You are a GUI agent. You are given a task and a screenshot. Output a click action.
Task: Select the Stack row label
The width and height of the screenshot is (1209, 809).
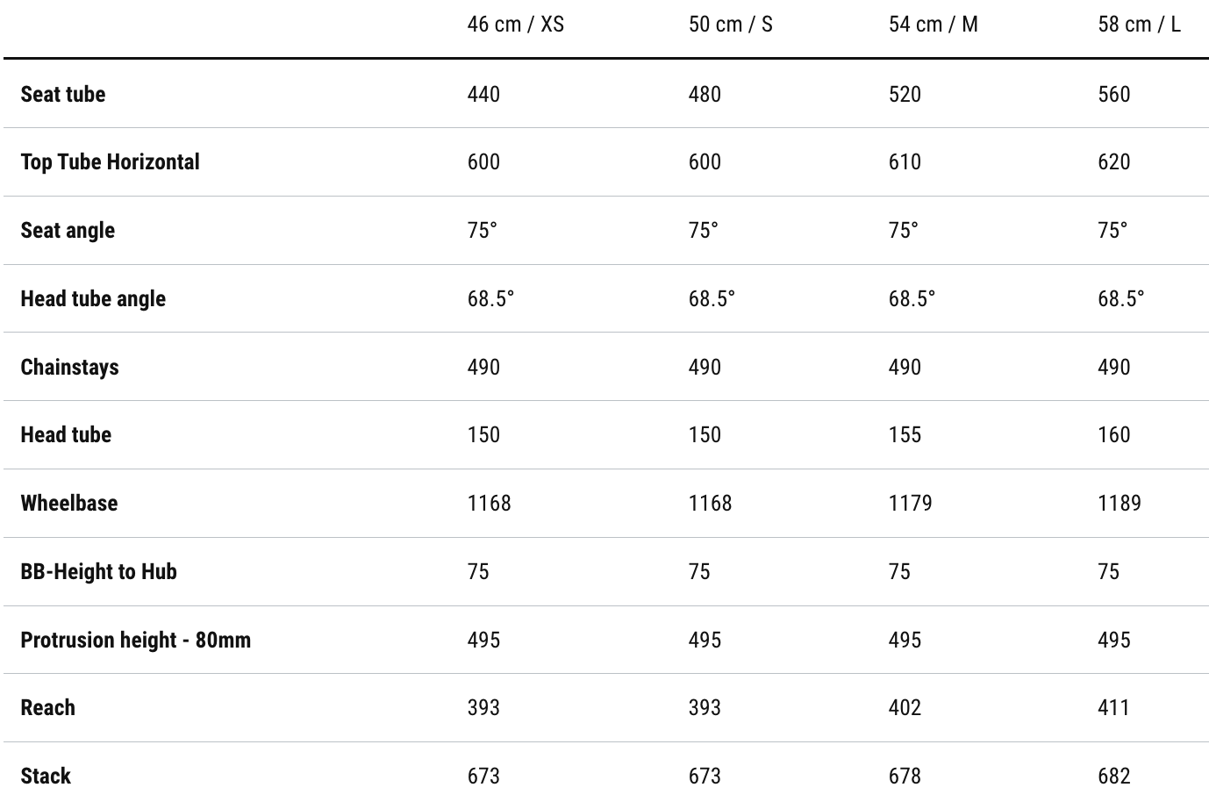(x=46, y=776)
